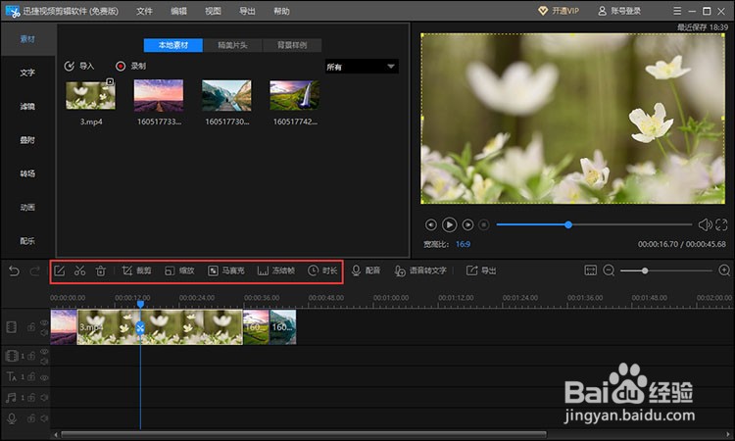Open the 缩放 zoom tool
The height and width of the screenshot is (441, 735).
tap(179, 270)
